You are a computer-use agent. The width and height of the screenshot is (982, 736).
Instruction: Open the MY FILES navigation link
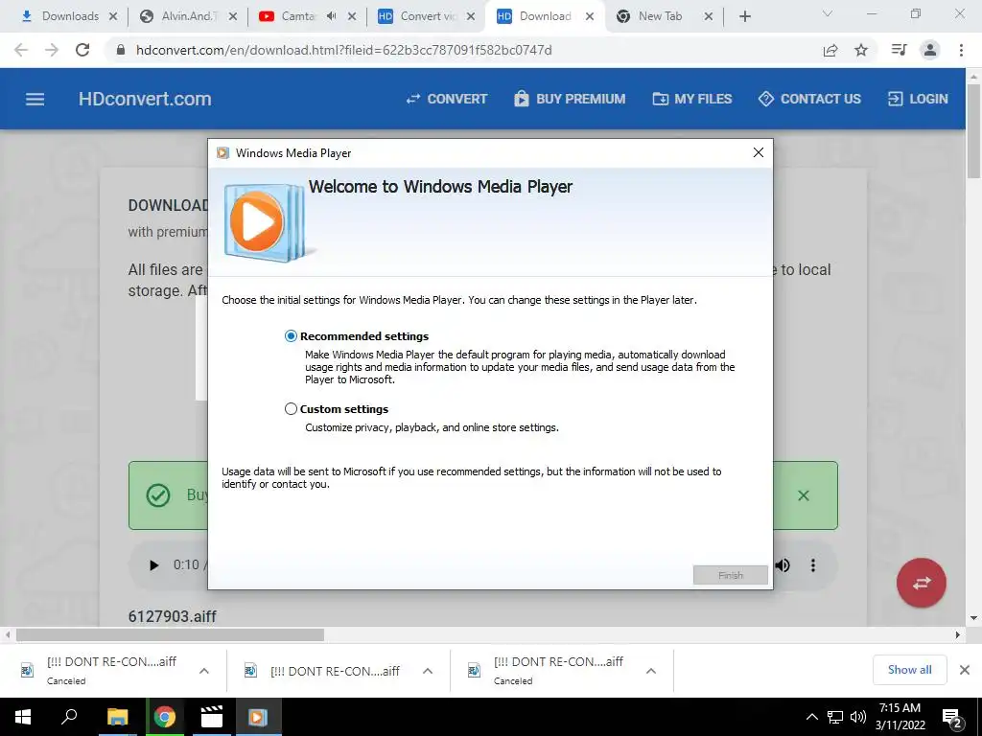point(692,99)
